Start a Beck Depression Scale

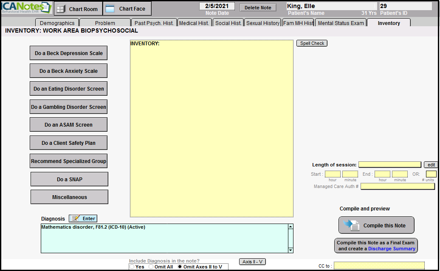(x=68, y=53)
